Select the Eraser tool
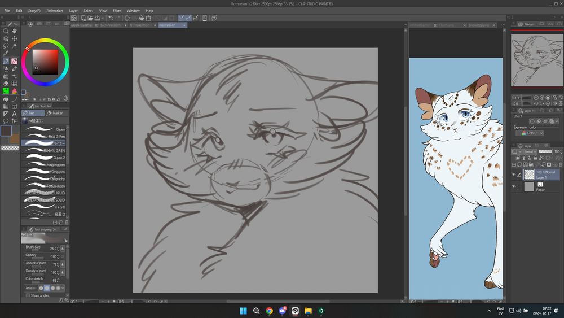The height and width of the screenshot is (318, 564). (6, 83)
